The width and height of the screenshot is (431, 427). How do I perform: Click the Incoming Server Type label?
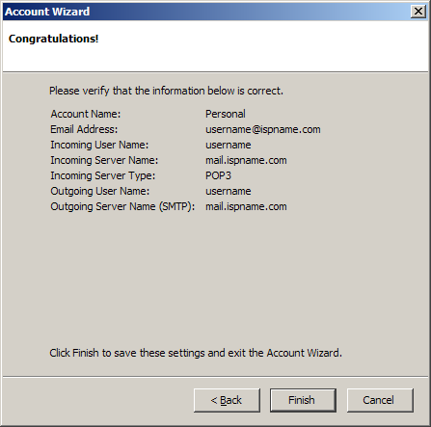102,175
